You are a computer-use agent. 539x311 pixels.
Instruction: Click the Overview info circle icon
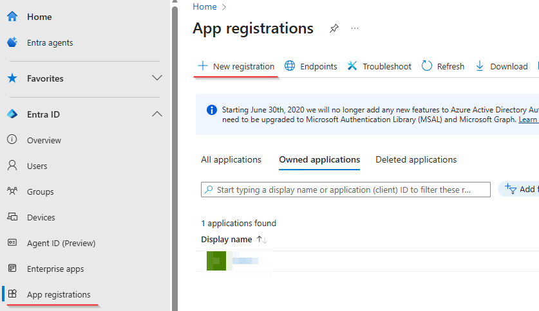pos(12,139)
